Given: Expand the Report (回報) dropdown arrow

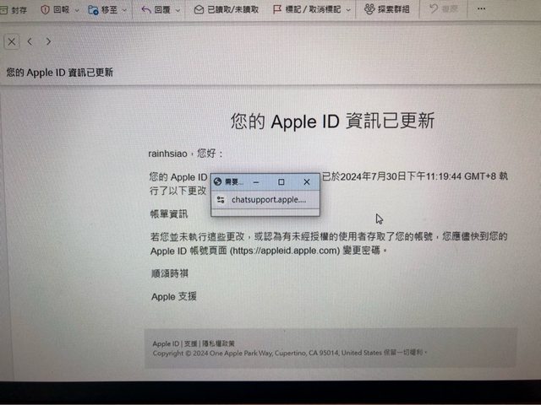Looking at the screenshot, I should pos(78,10).
